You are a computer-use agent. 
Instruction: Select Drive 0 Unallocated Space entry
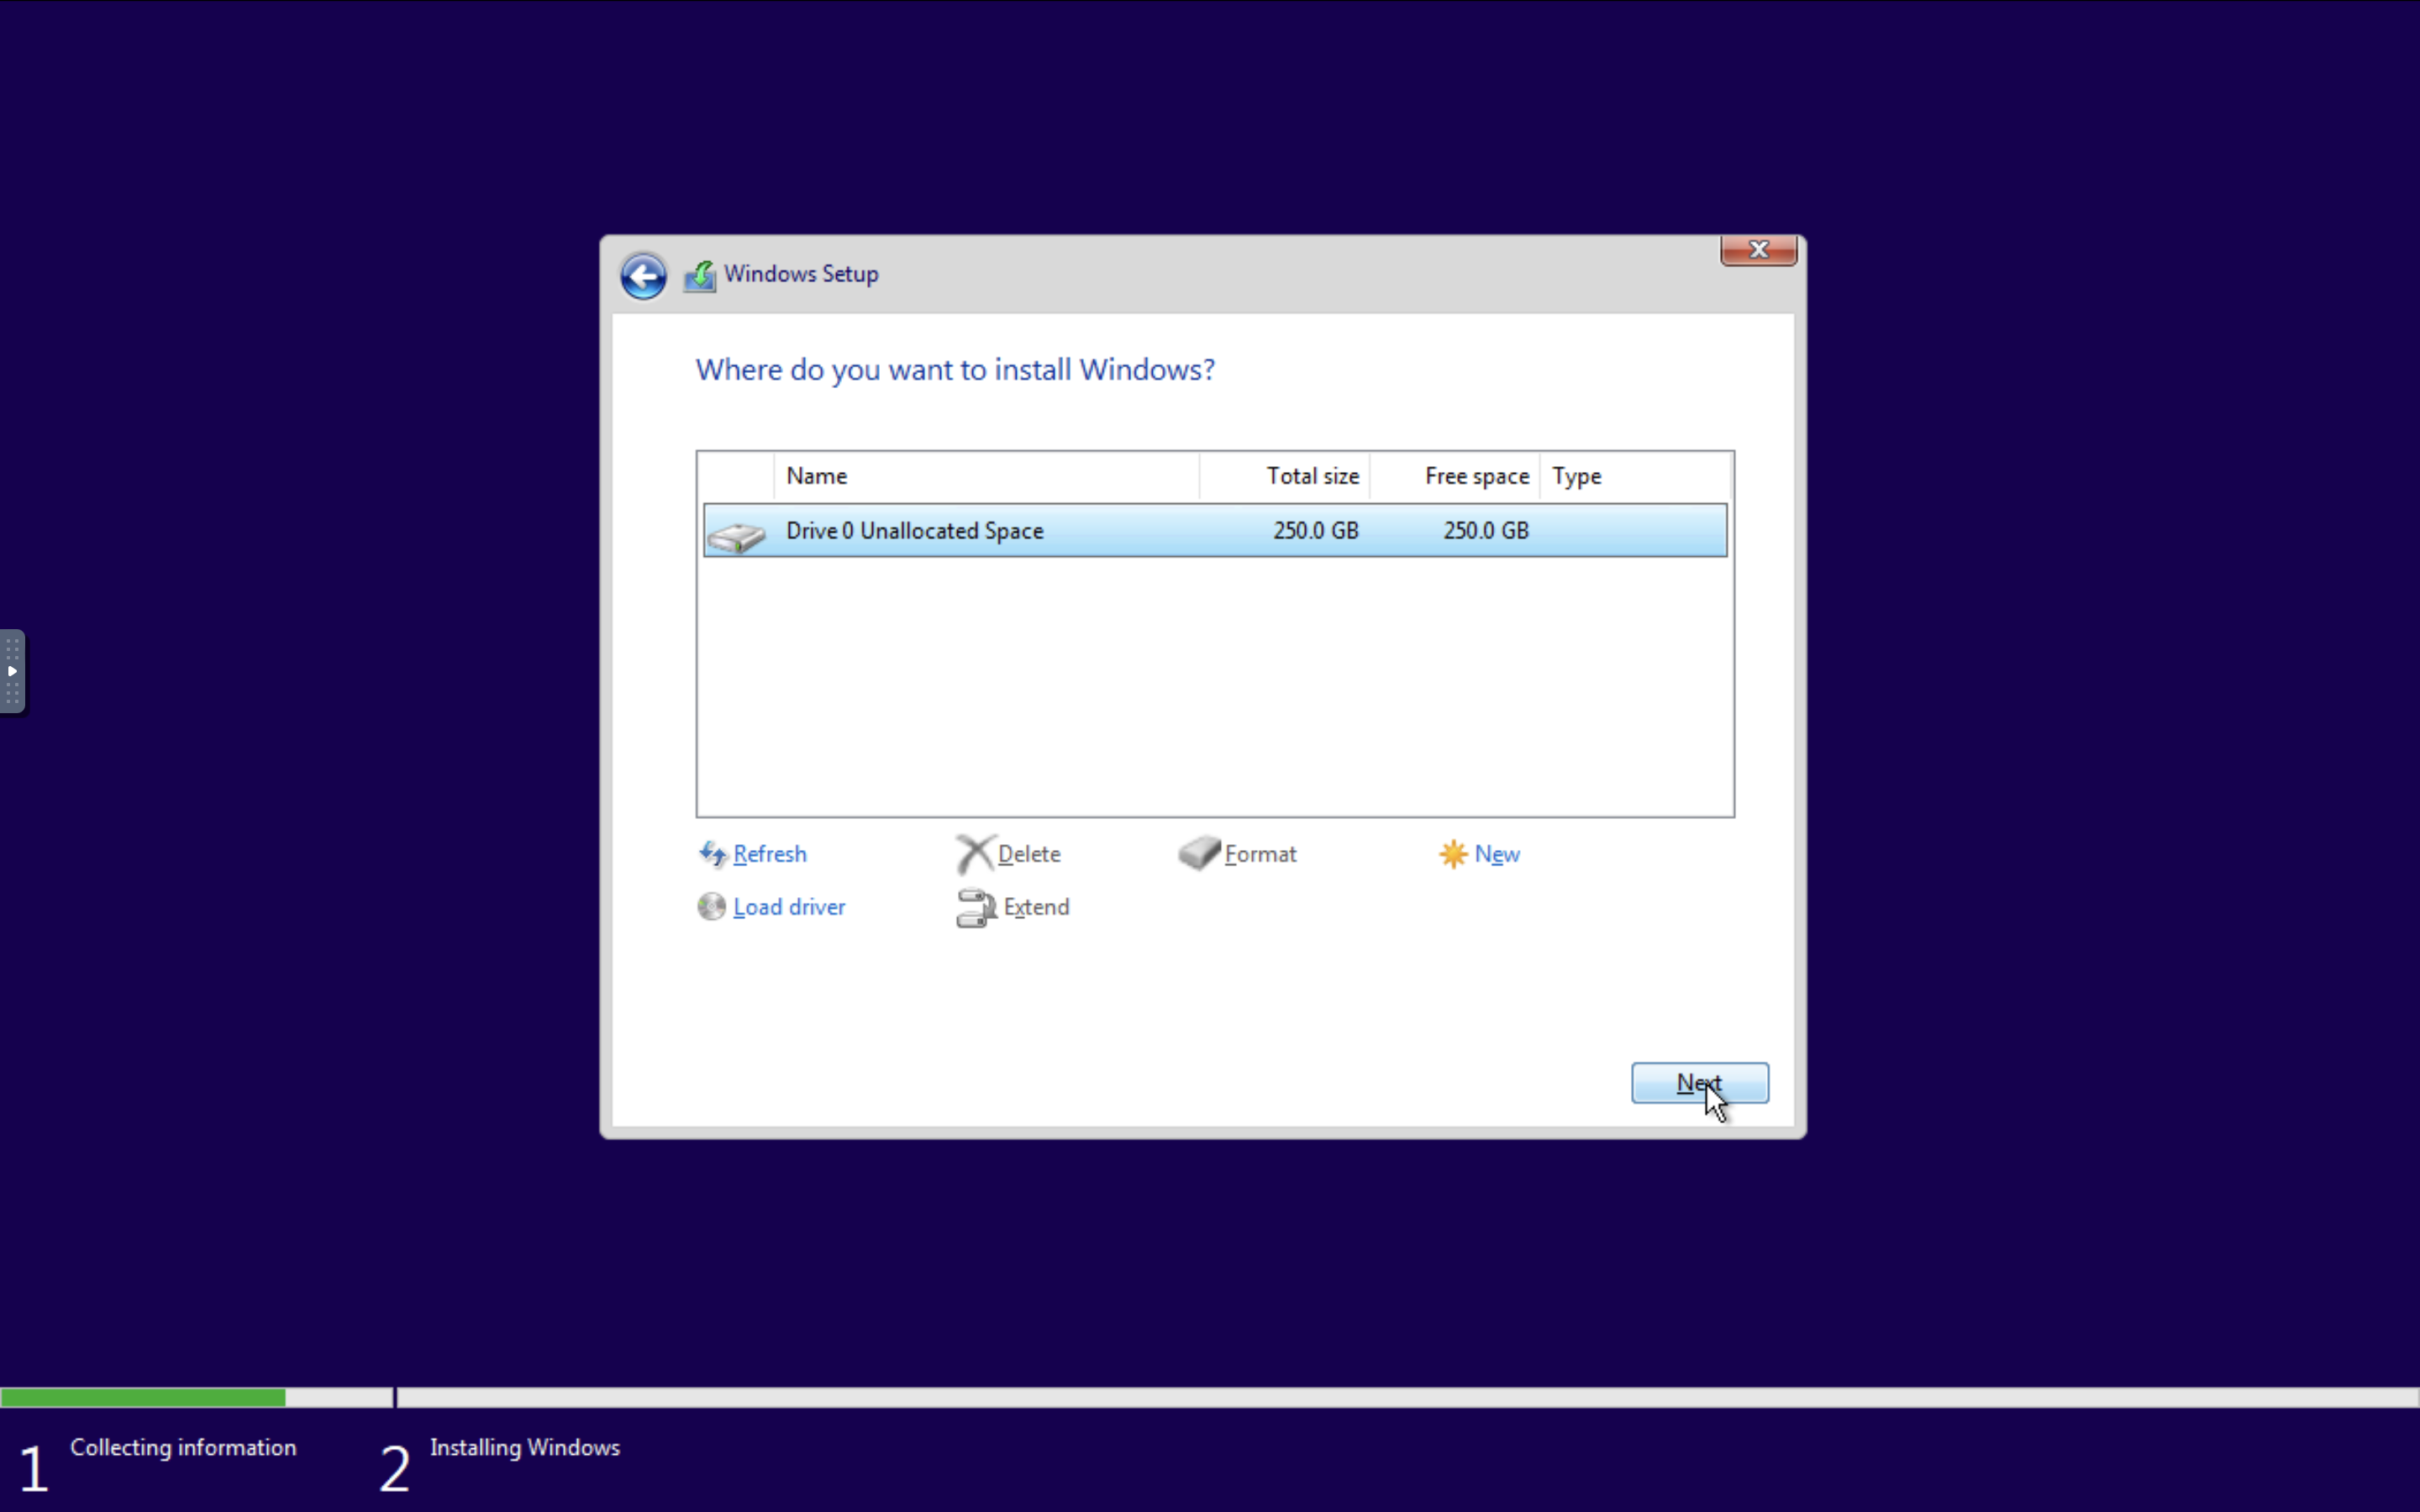pos(1213,529)
